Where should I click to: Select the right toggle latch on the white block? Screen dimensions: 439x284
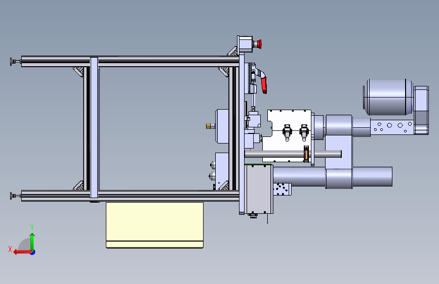tap(304, 132)
